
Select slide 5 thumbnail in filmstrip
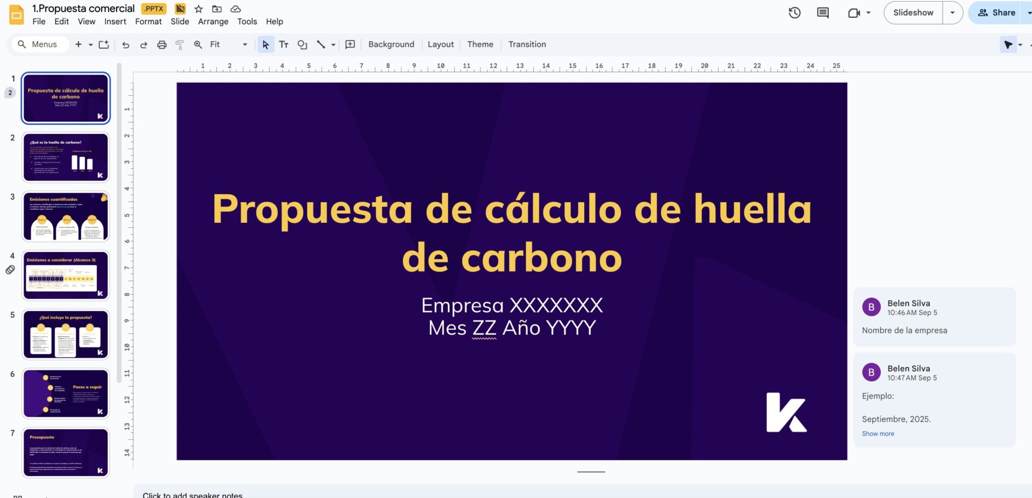[66, 335]
